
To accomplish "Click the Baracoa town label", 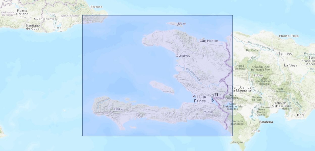I will tap(96, 7).
